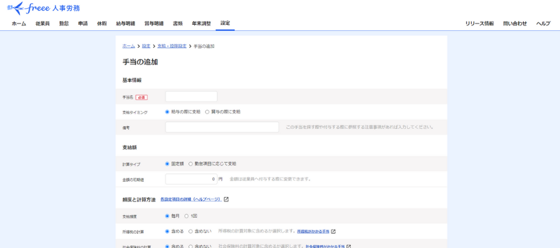
Task: Click the freee 人事労務 logo
Action: (x=42, y=8)
